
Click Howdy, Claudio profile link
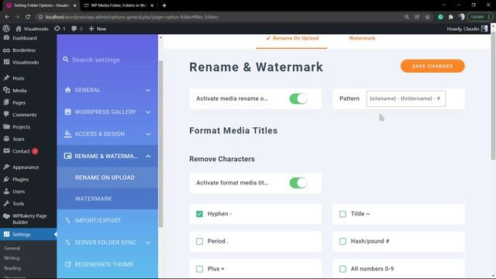tap(467, 29)
